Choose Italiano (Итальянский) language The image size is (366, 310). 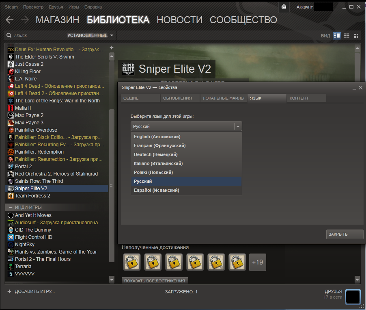(x=186, y=163)
